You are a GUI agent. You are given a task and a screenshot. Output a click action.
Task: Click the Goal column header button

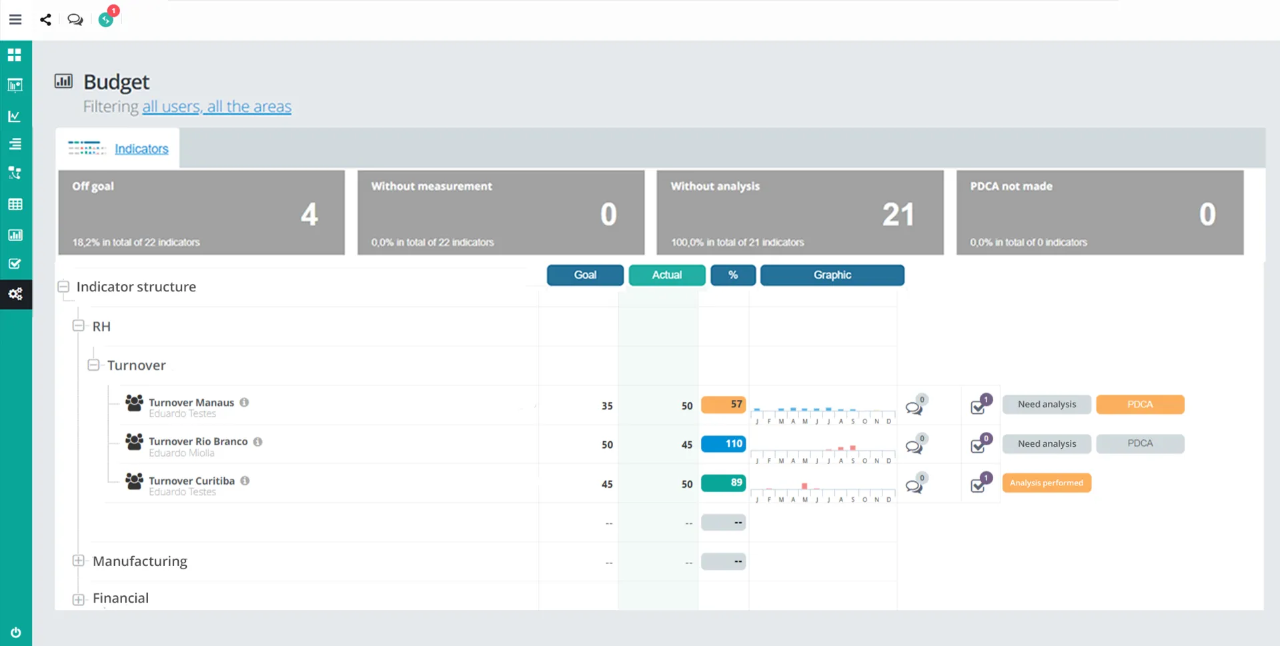pyautogui.click(x=585, y=275)
